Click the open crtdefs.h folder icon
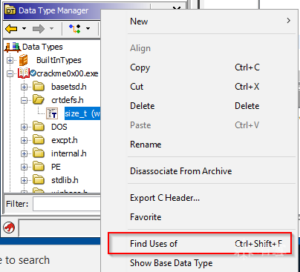300x272 pixels. [39, 100]
